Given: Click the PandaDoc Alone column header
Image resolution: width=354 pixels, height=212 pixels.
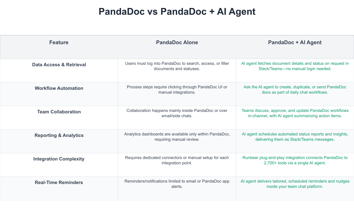Looking at the screenshot, I should (177, 42).
